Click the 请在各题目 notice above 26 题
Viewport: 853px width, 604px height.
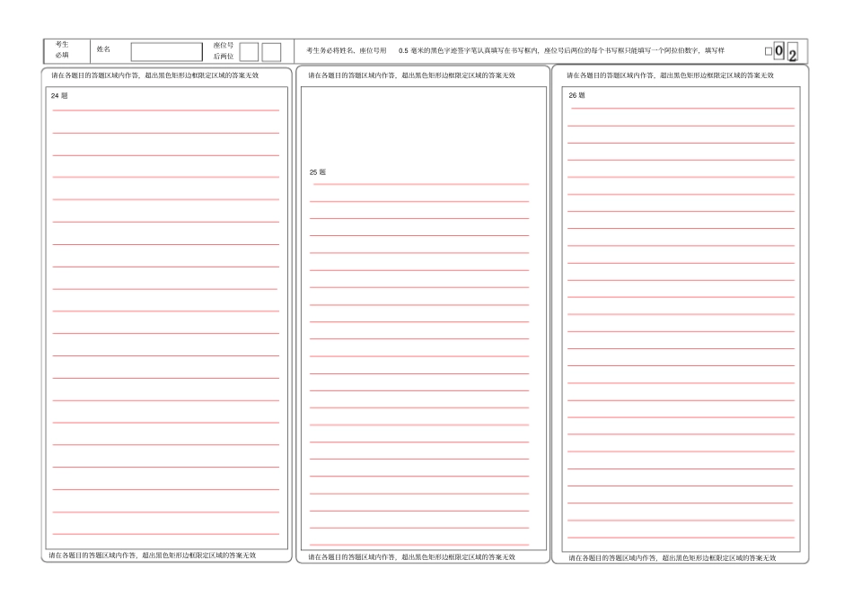click(670, 75)
